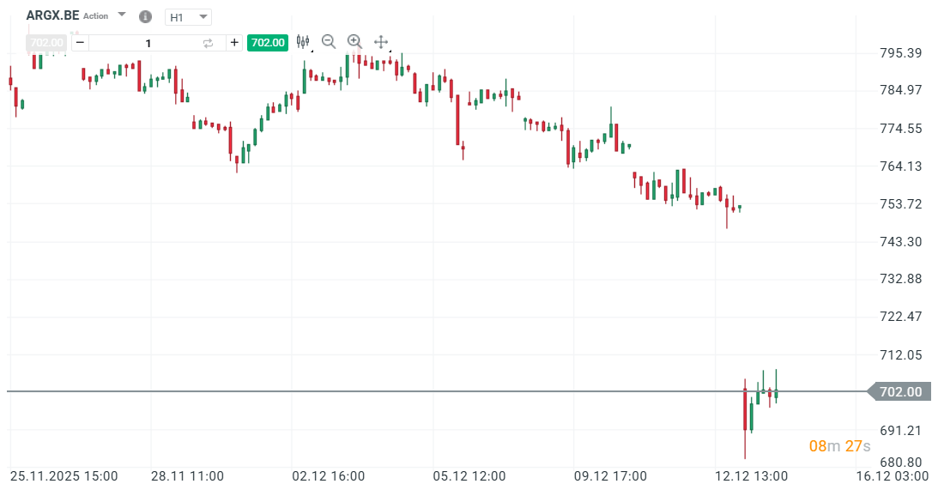Screen dimensions: 938x490
Task: Increase volume with the plus button
Action: [x=234, y=43]
